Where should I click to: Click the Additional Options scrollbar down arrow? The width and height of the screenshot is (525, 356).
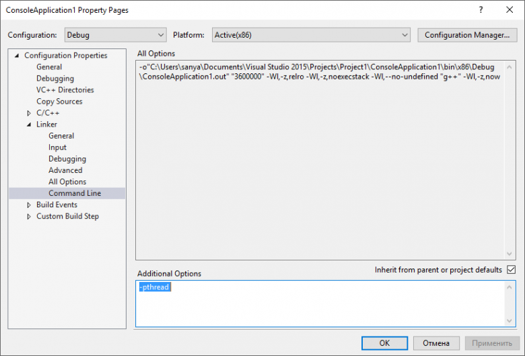[510, 320]
